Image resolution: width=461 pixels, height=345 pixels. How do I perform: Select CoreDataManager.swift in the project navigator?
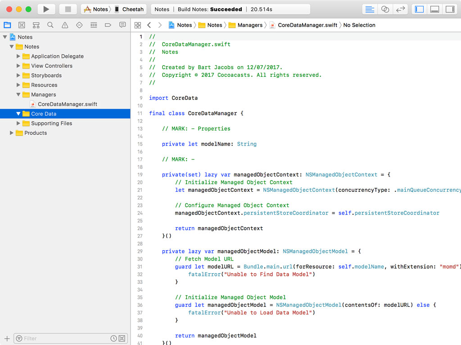[x=67, y=104]
